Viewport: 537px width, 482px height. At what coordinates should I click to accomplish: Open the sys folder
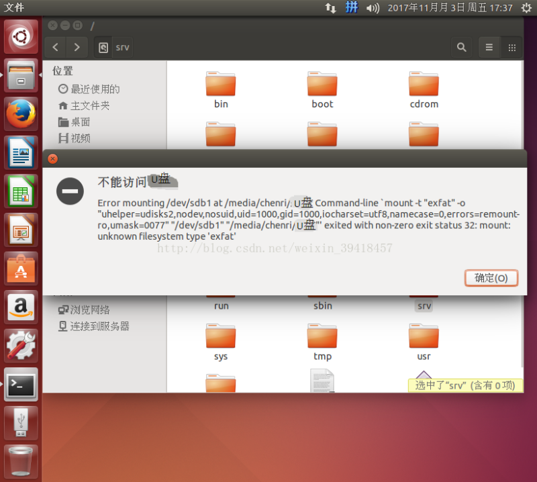(221, 342)
